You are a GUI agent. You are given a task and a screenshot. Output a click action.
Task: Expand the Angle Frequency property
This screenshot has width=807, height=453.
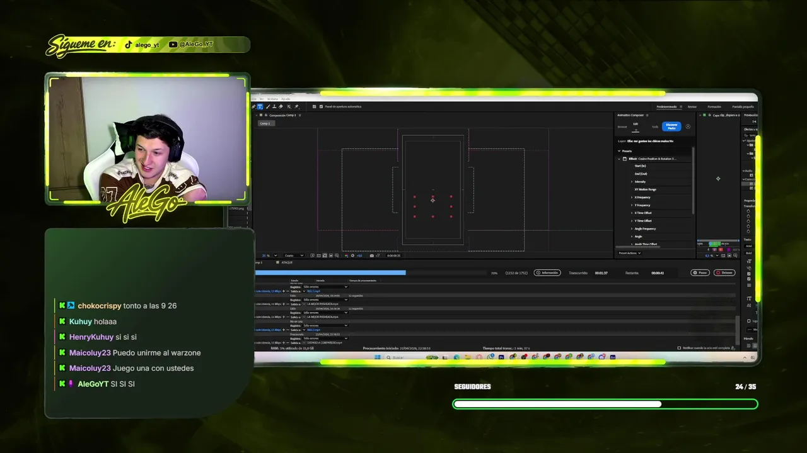point(632,228)
